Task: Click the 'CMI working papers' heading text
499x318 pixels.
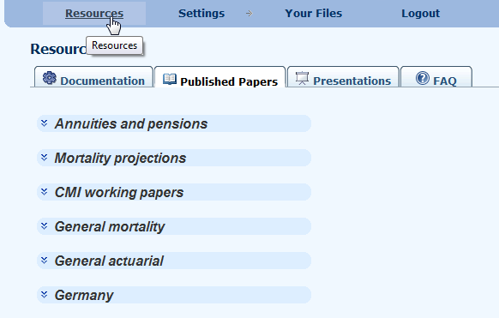Action: click(x=119, y=192)
